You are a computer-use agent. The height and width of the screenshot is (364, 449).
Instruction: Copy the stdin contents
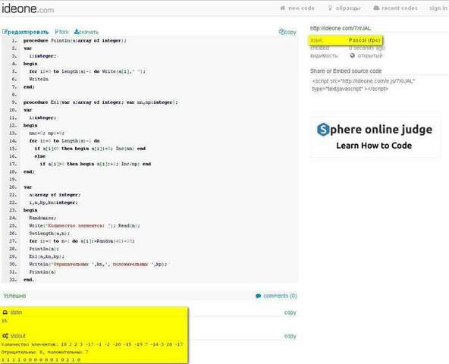(x=290, y=312)
